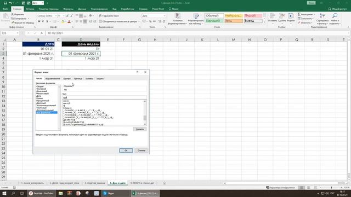Image resolution: width=351 pixels, height=197 pixels.
Task: Click OK in the Format Cells dialog
Action: (126, 150)
